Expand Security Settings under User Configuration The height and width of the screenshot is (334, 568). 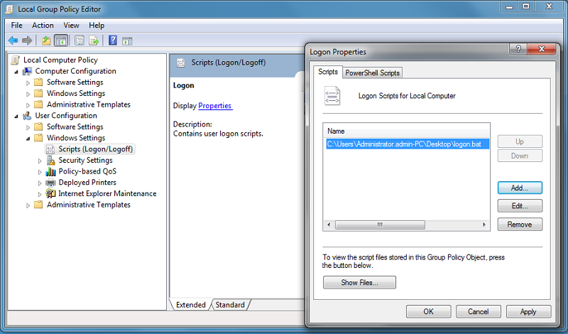click(x=40, y=161)
